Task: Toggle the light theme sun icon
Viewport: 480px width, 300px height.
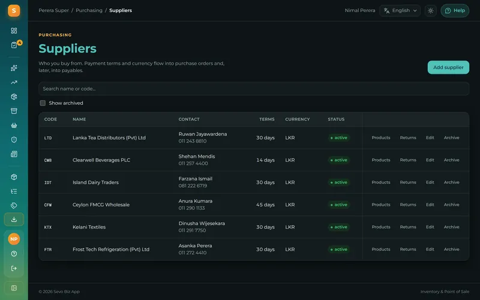Action: click(x=430, y=11)
